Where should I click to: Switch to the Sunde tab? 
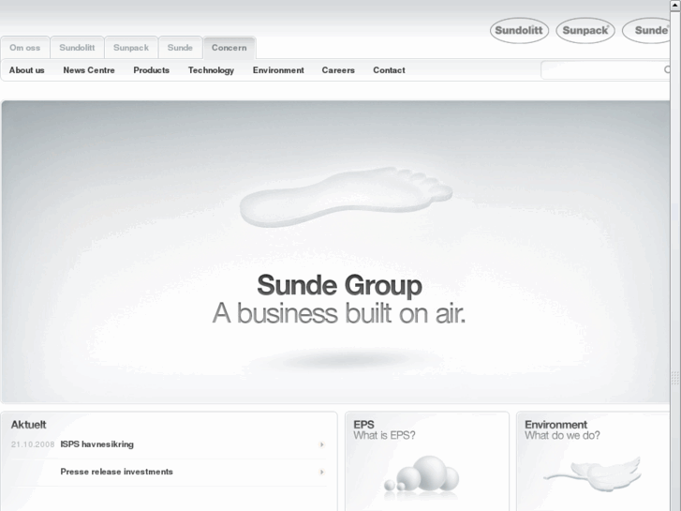pyautogui.click(x=180, y=48)
